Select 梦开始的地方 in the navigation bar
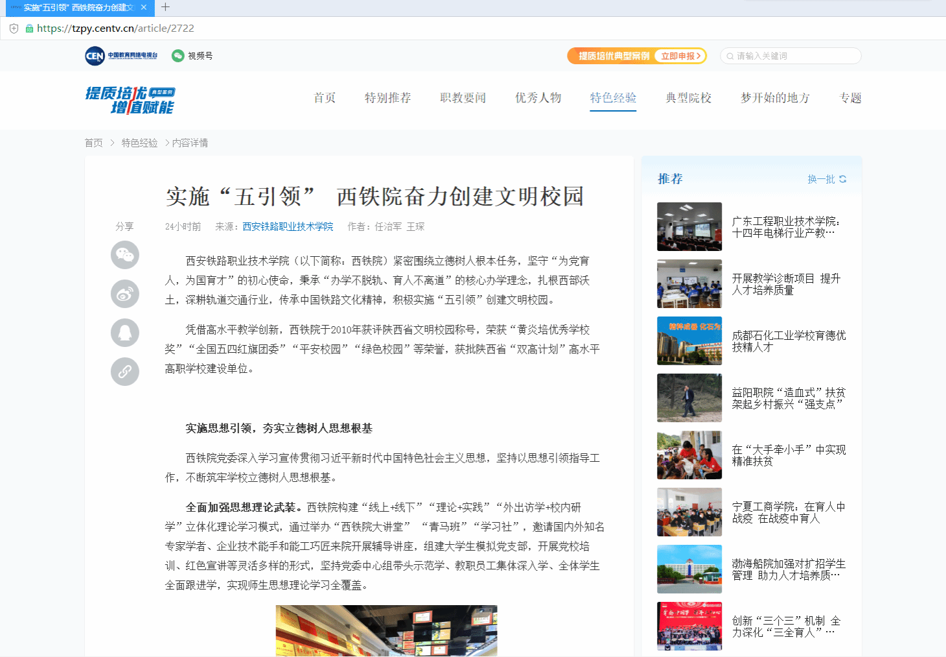 (775, 98)
